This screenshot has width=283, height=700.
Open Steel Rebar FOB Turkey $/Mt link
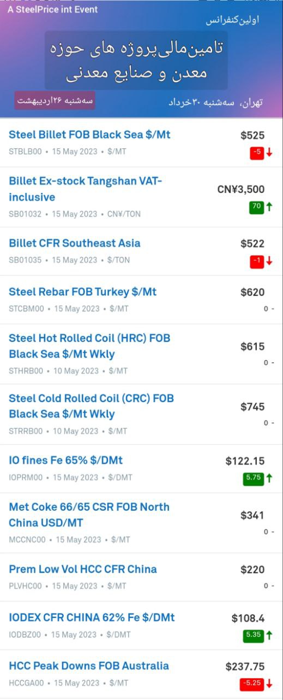pos(82,292)
